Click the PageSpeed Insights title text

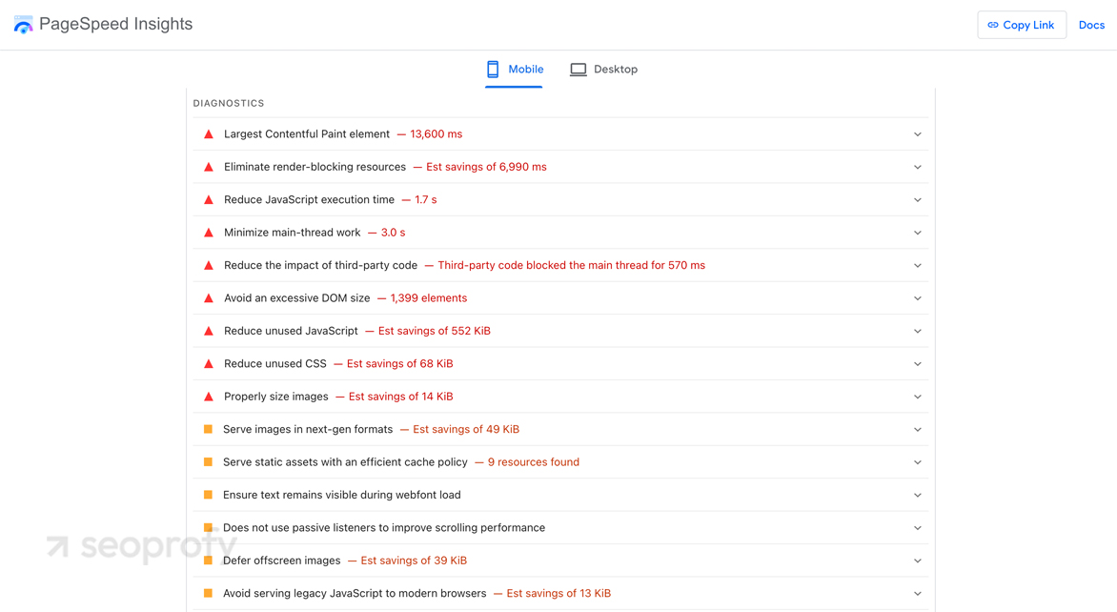point(116,24)
